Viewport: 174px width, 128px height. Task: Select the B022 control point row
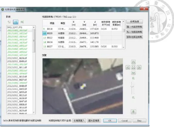82,38
